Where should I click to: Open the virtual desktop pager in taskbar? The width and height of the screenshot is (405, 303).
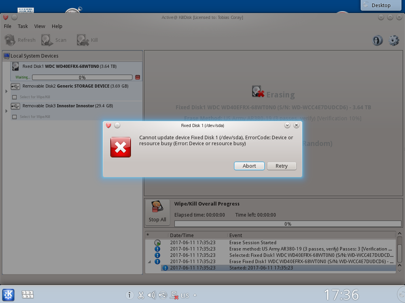[x=27, y=294]
